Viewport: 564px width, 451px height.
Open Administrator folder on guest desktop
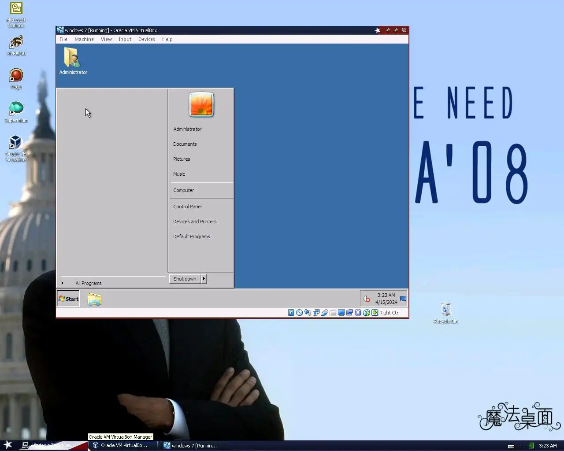pos(73,61)
